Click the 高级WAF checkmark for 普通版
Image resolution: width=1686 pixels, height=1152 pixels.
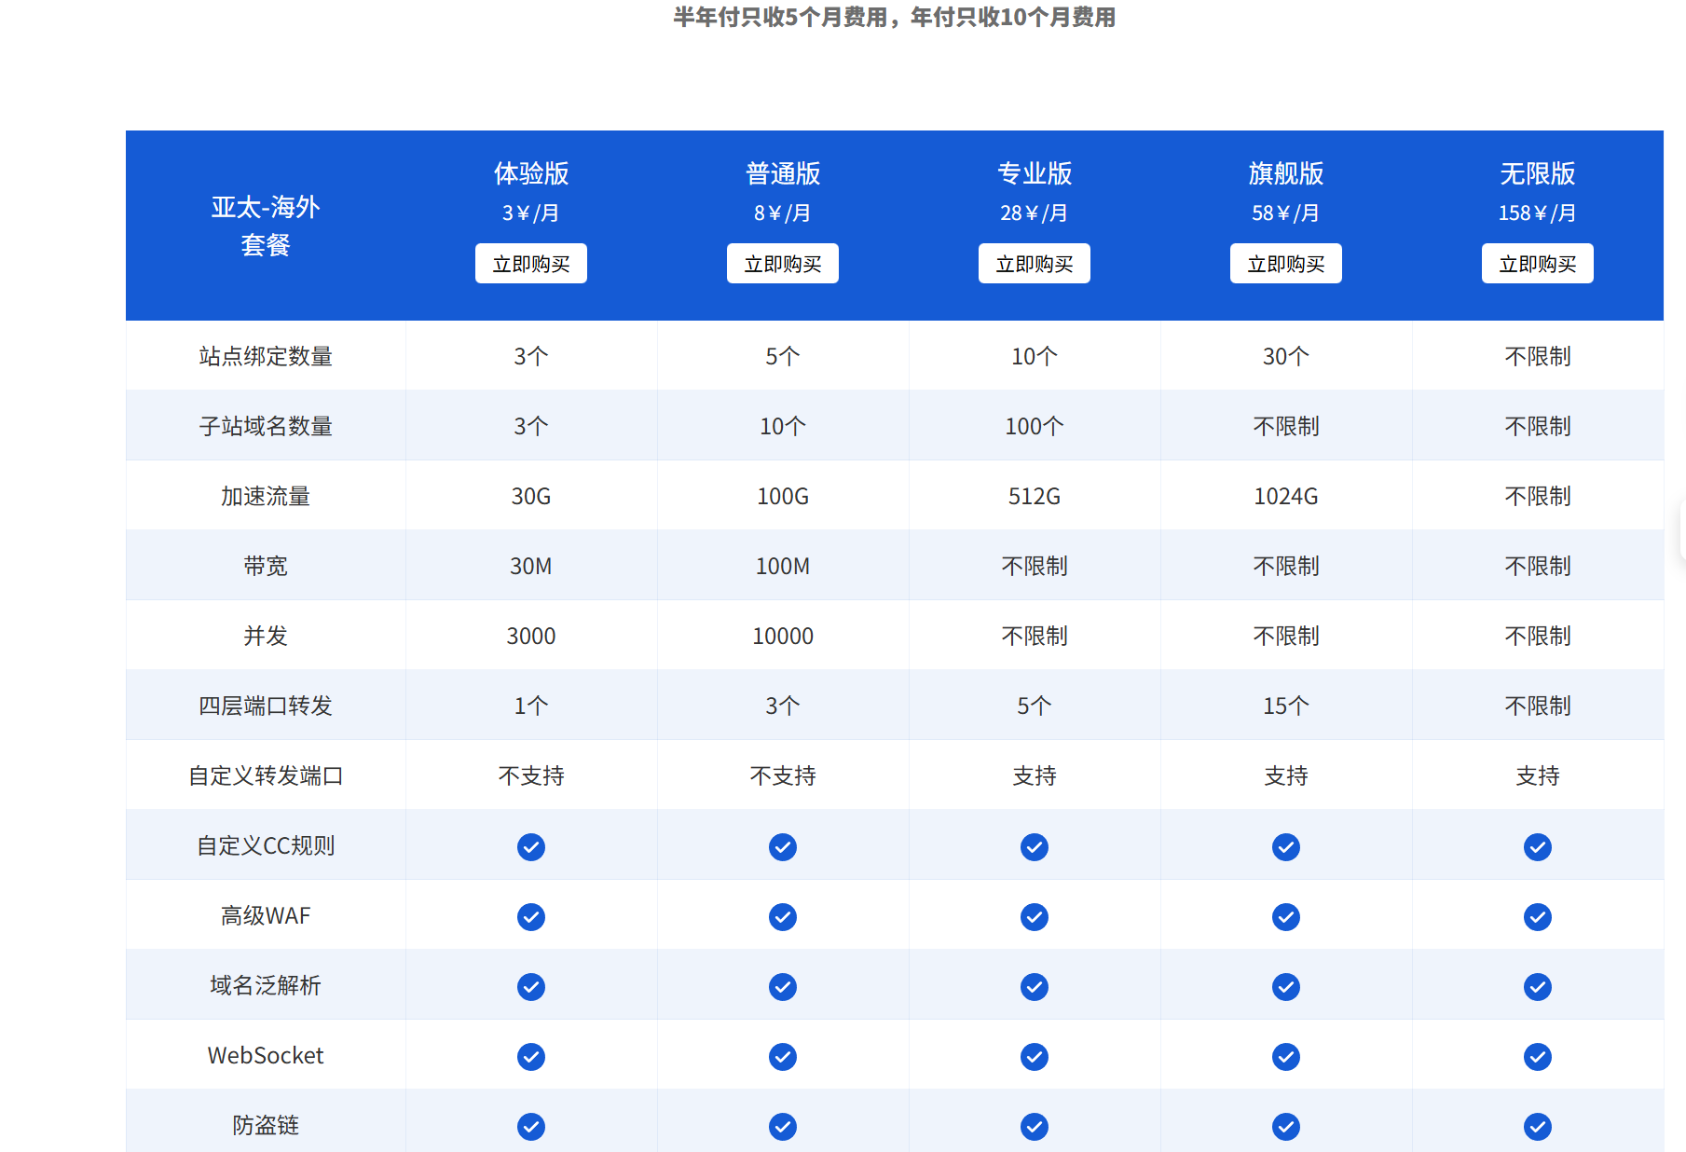click(783, 916)
